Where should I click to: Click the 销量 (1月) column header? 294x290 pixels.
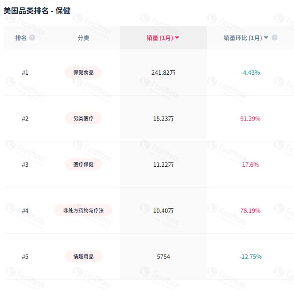click(x=160, y=38)
